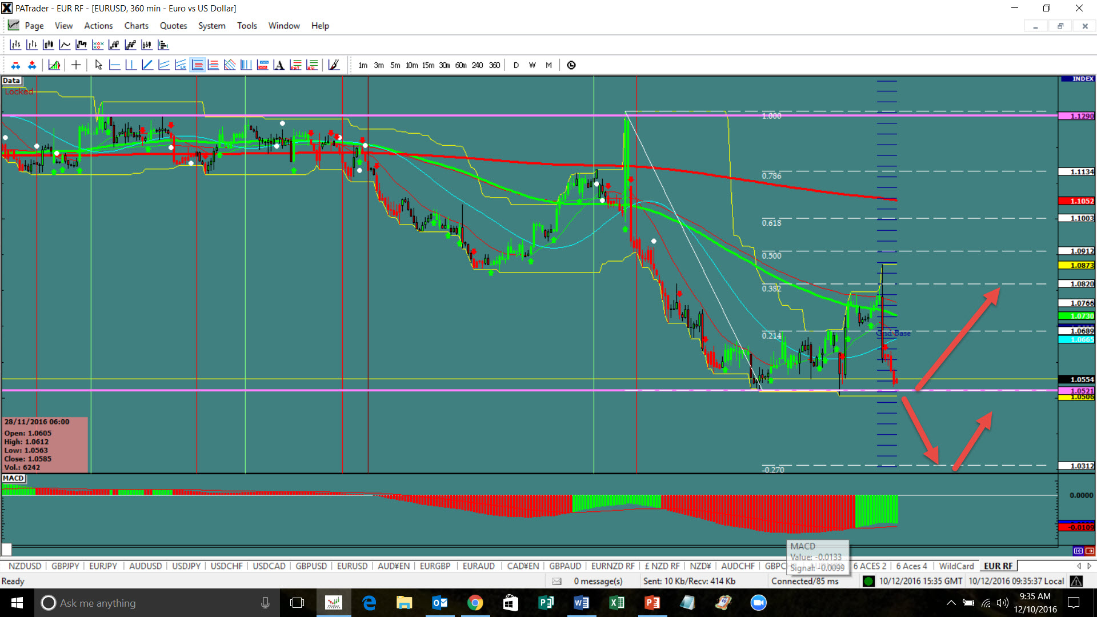Set chart timeframe to 360
Image resolution: width=1097 pixels, height=617 pixels.
[x=495, y=65]
